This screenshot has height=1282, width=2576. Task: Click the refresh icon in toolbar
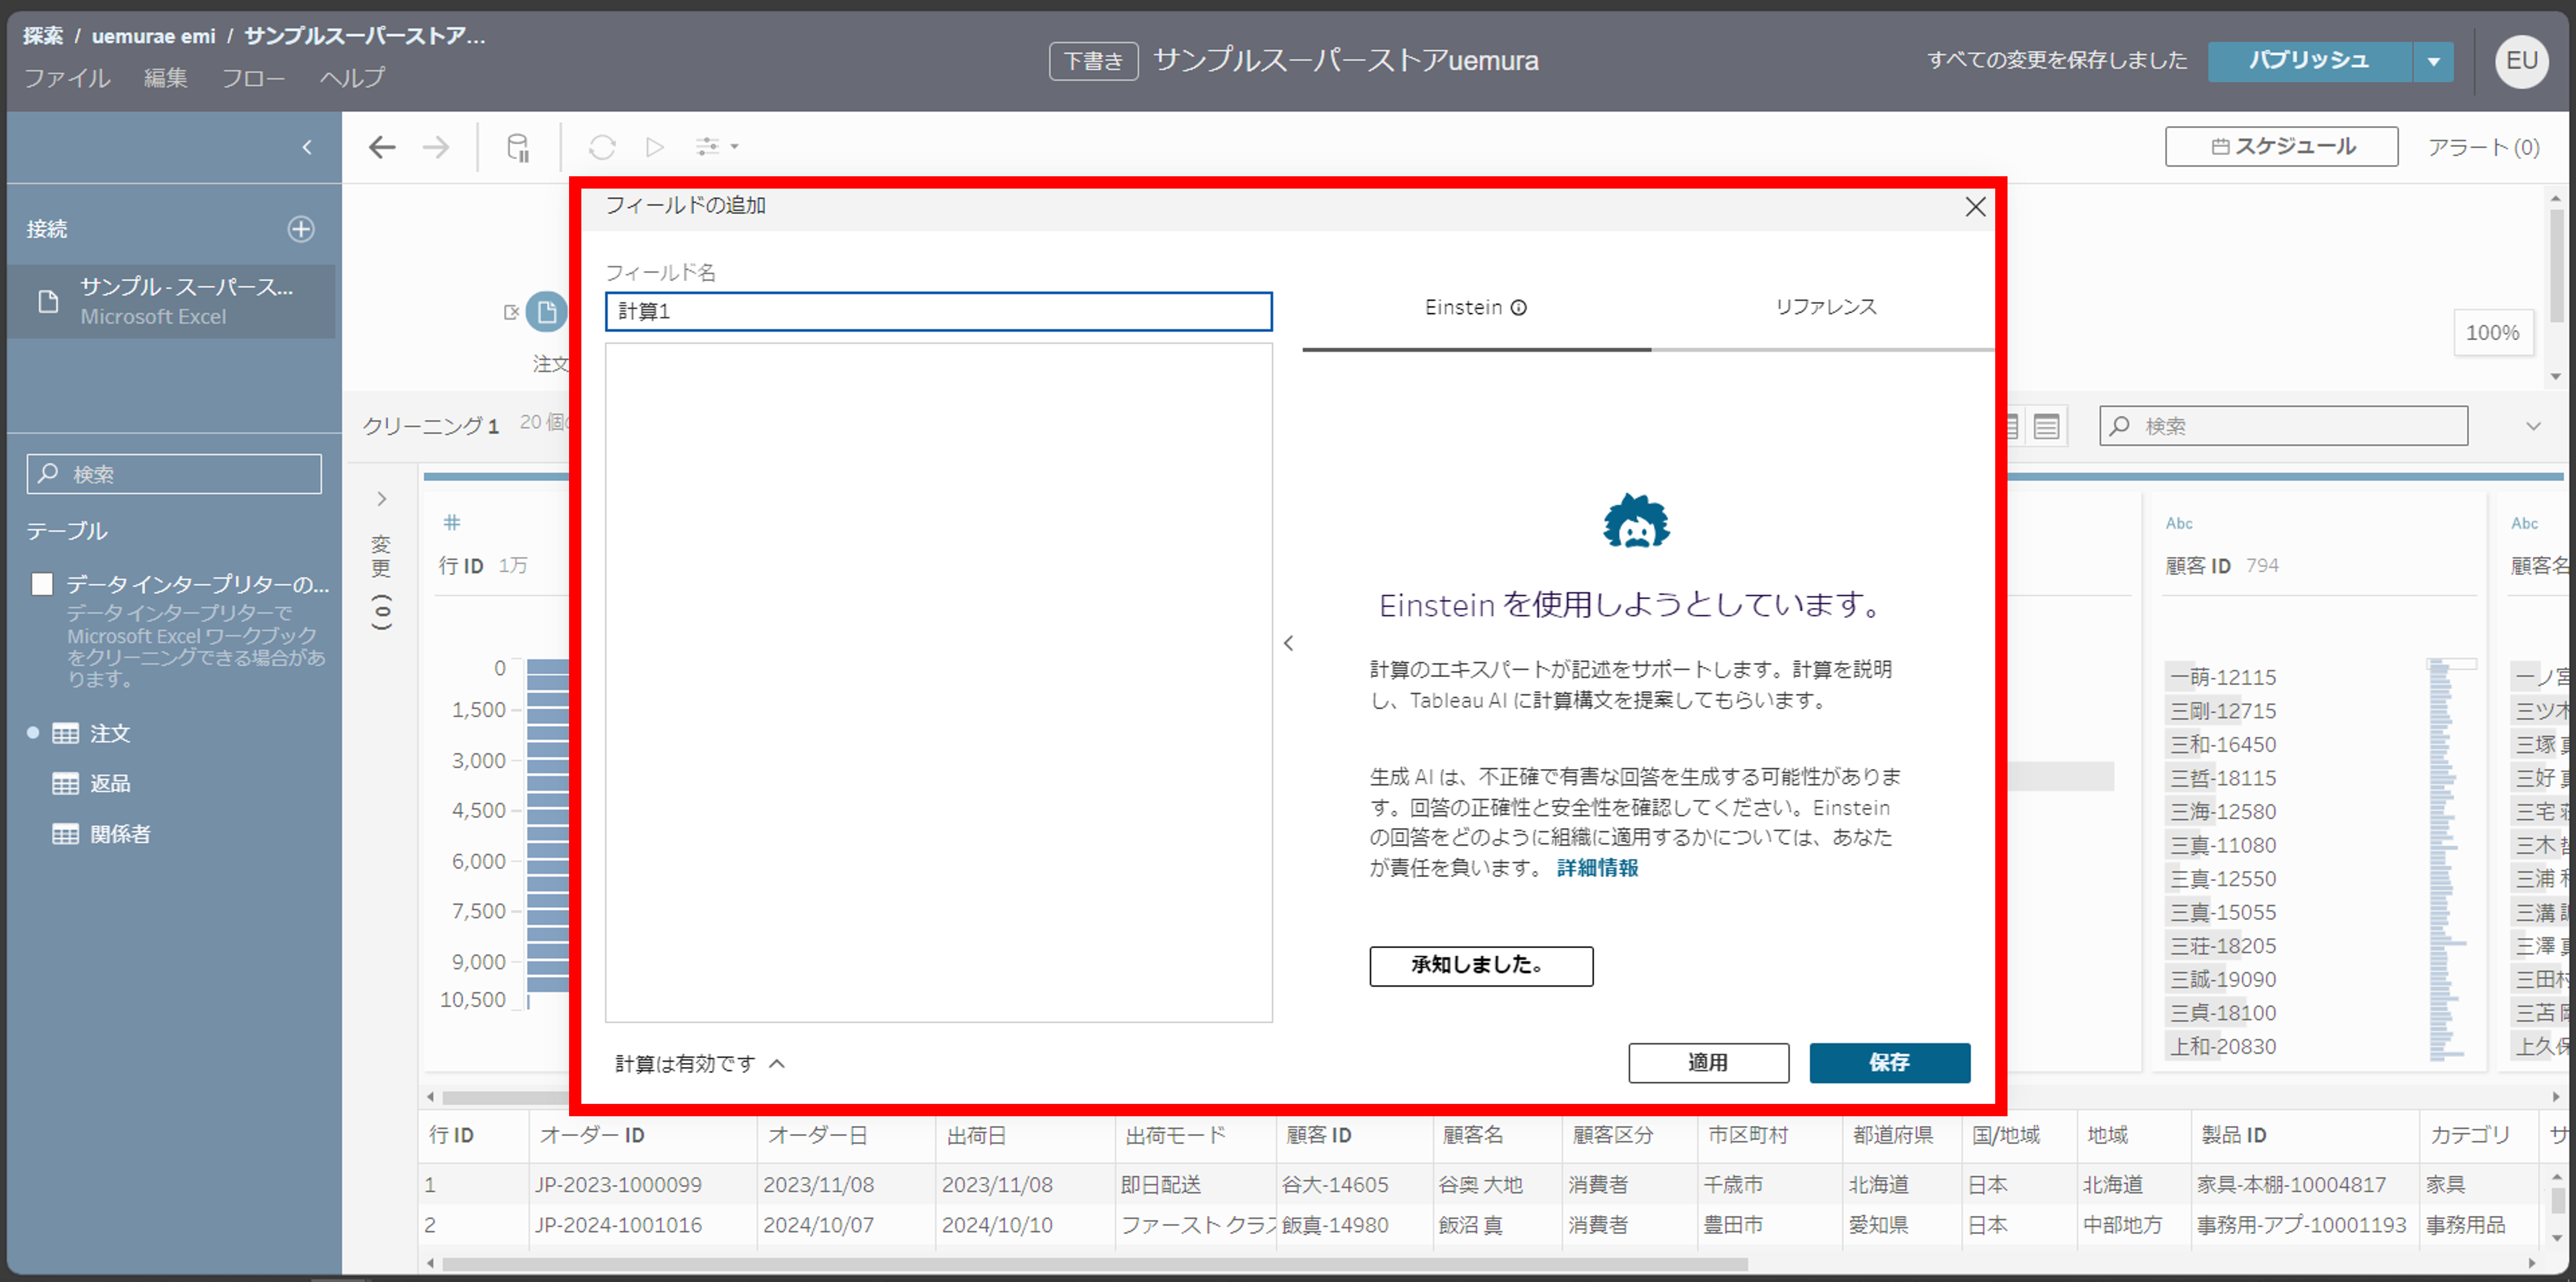click(602, 148)
